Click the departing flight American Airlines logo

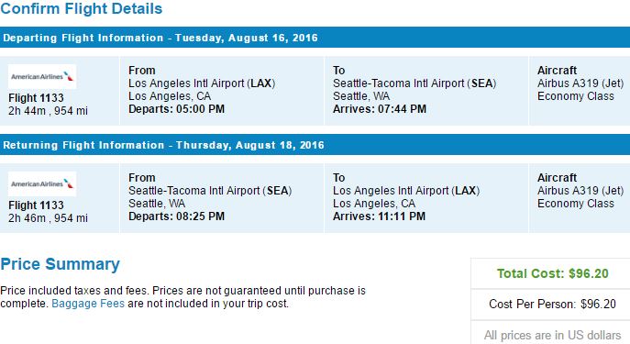click(42, 76)
